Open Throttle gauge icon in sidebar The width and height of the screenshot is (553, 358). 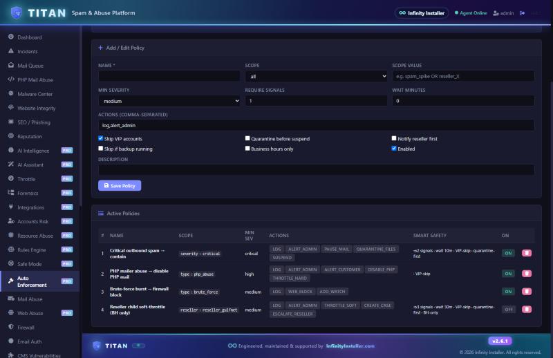pyautogui.click(x=11, y=178)
